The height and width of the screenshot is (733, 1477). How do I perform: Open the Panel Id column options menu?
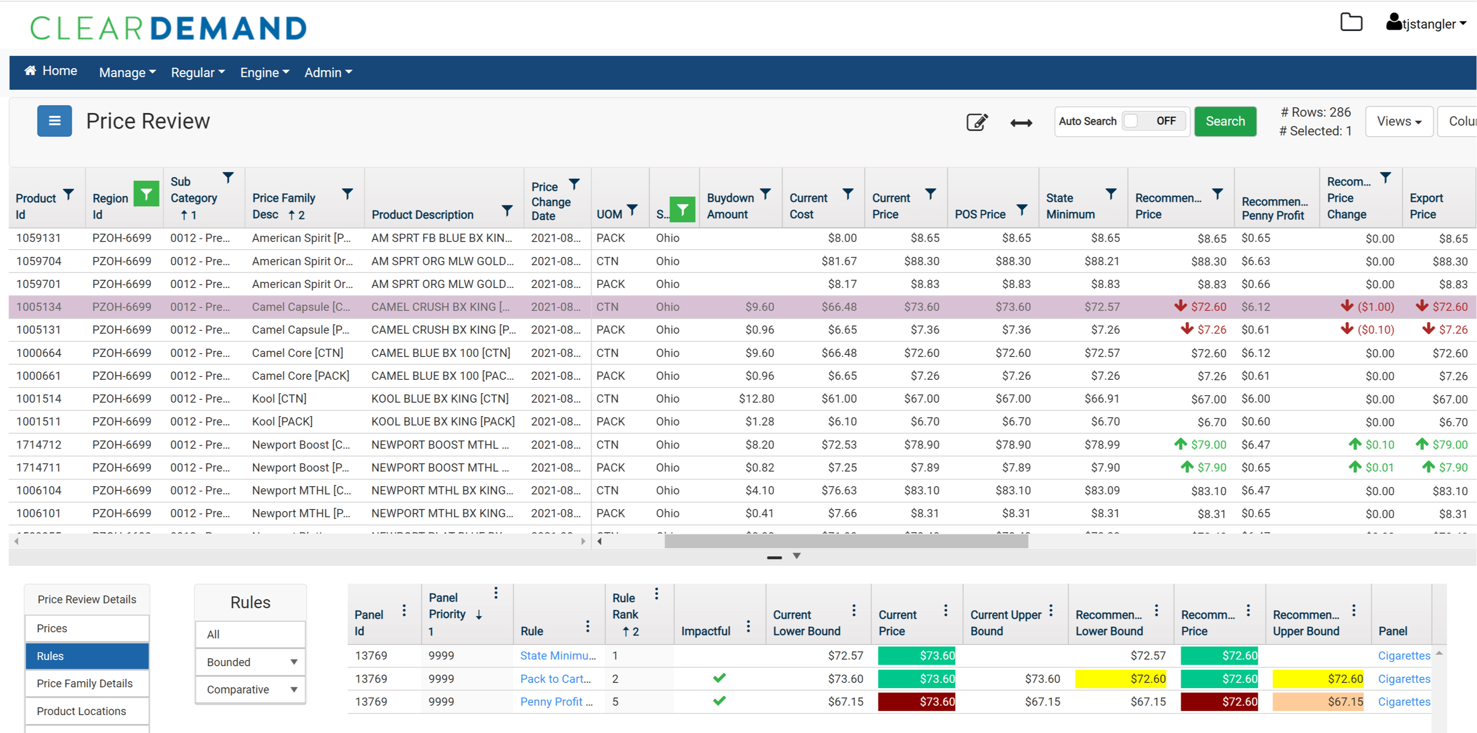[404, 610]
